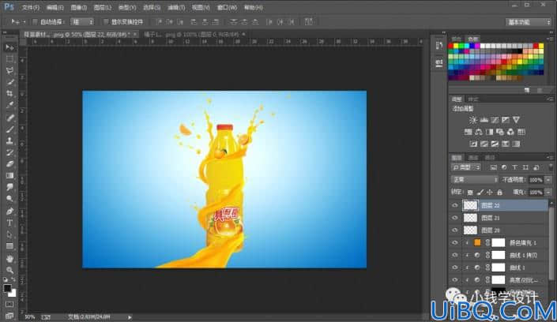
Task: Add a Brightness/Contrast adjustment from Adjustments panel
Action: 472,120
